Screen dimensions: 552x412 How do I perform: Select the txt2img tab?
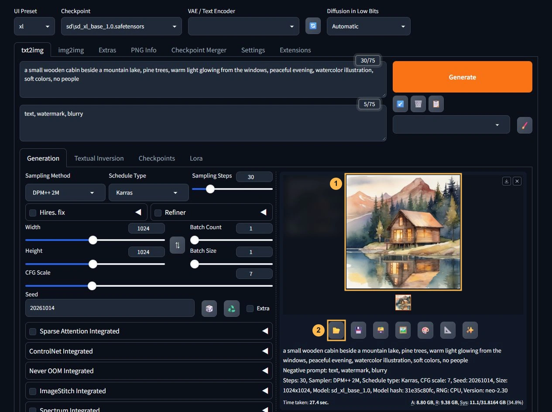pos(32,50)
